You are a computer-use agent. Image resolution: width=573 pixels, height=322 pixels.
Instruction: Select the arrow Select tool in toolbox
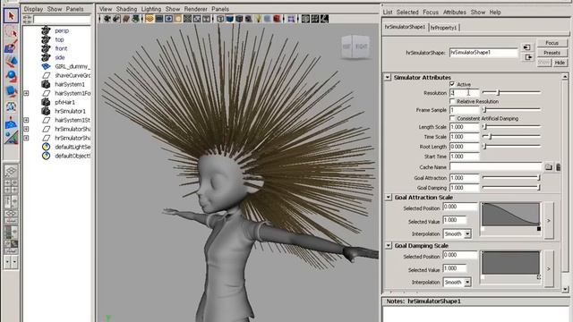(11, 16)
